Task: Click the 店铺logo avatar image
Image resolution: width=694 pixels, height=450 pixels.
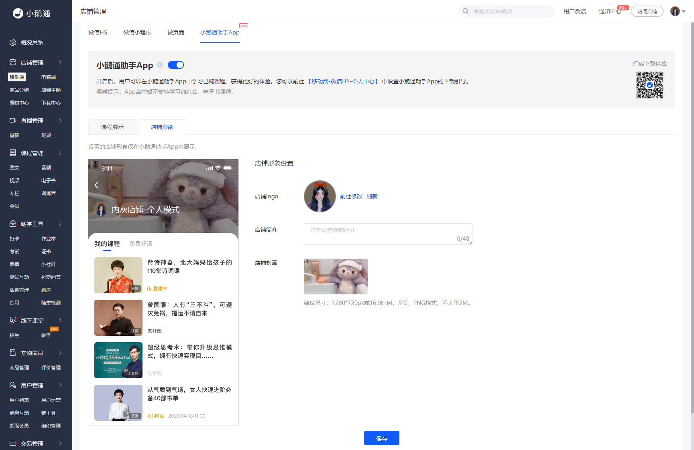Action: (x=320, y=196)
